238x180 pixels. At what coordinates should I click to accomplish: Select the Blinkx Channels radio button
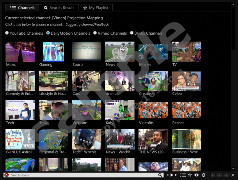pyautogui.click(x=132, y=33)
